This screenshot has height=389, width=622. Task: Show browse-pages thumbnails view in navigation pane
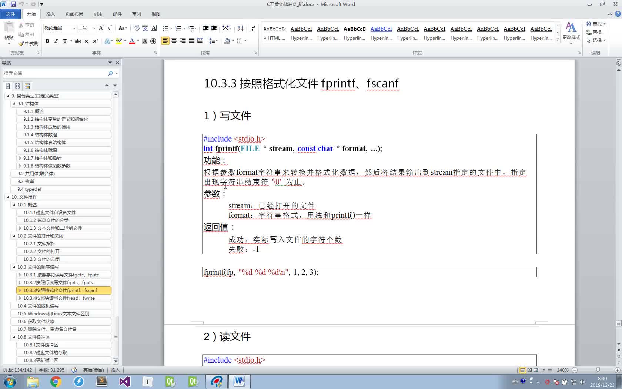pyautogui.click(x=17, y=86)
